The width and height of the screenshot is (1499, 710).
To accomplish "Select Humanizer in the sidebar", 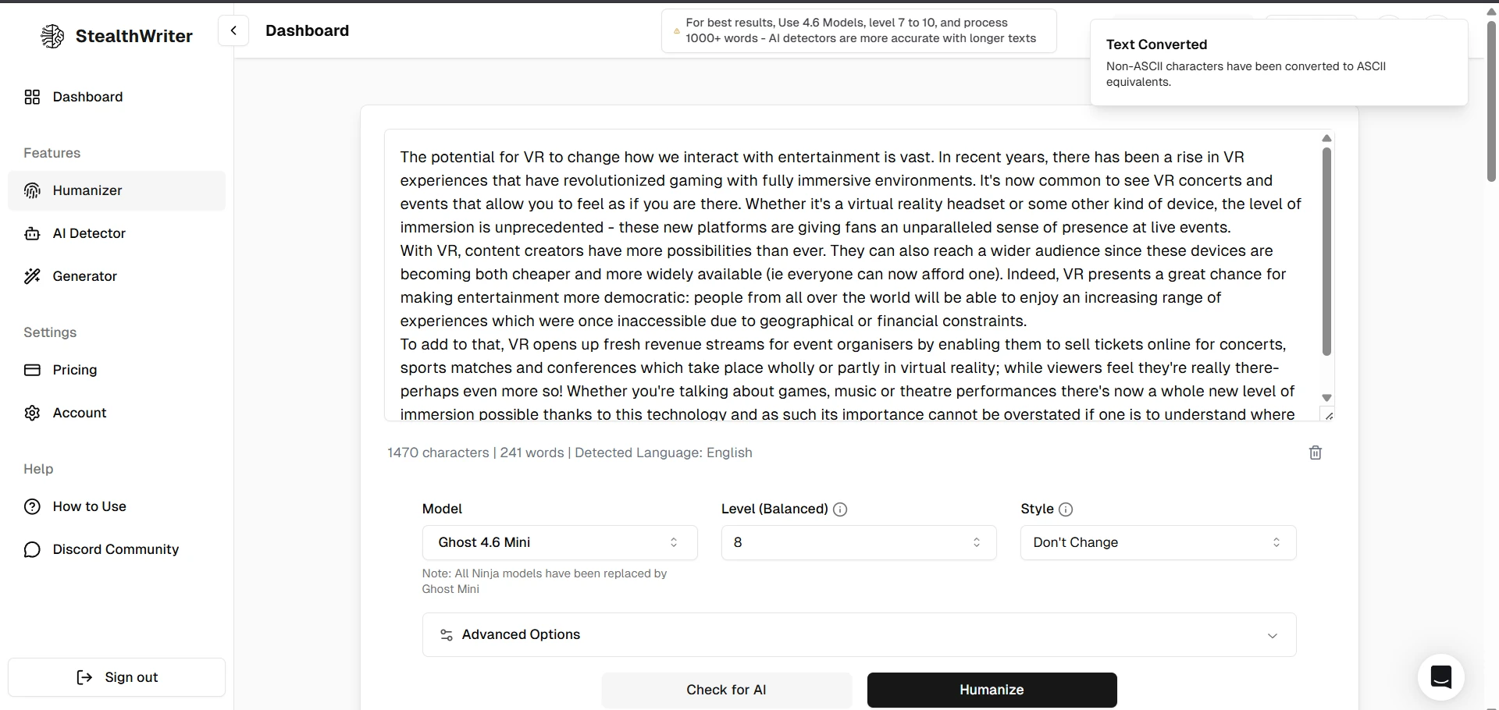I will pos(116,190).
